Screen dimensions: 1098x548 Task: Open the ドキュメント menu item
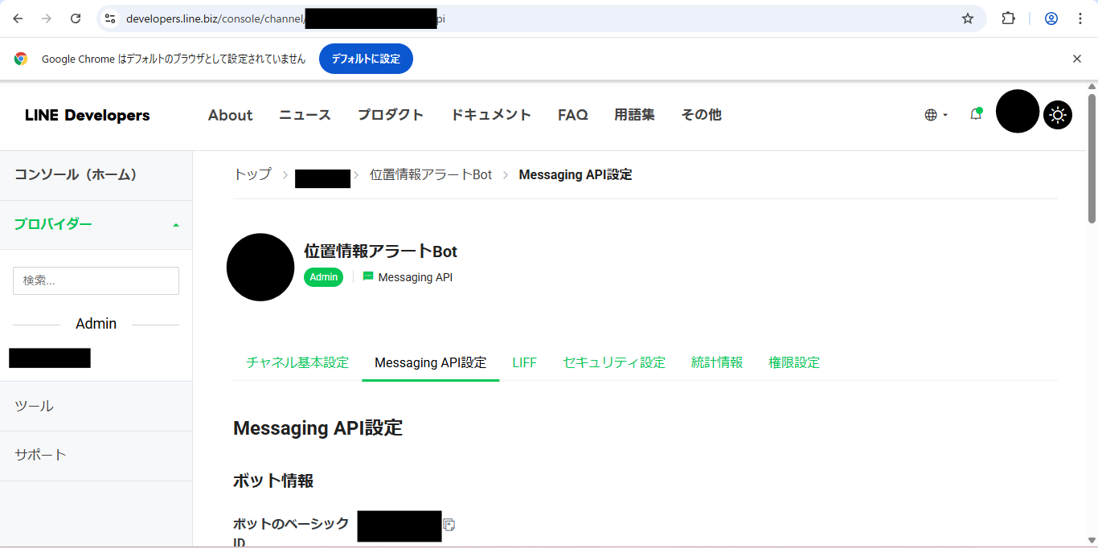(x=491, y=115)
